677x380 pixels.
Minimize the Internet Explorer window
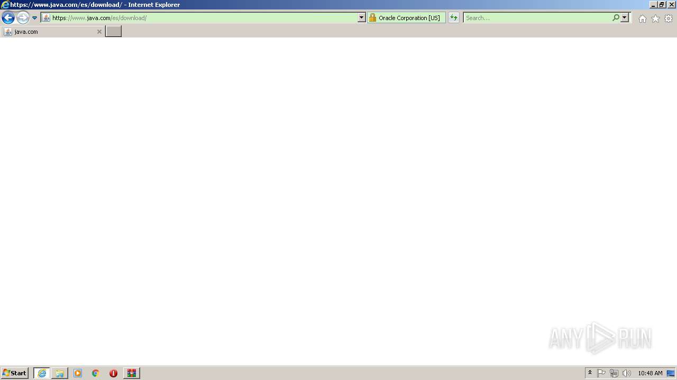pyautogui.click(x=653, y=5)
